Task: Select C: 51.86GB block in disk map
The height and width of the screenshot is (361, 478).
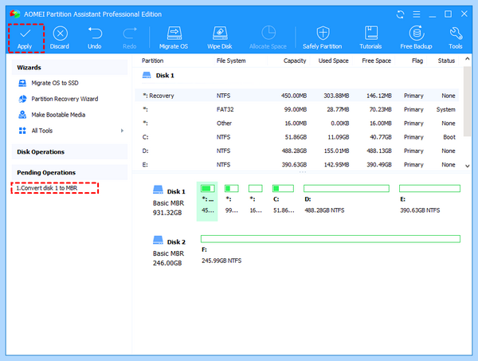Action: [283, 198]
